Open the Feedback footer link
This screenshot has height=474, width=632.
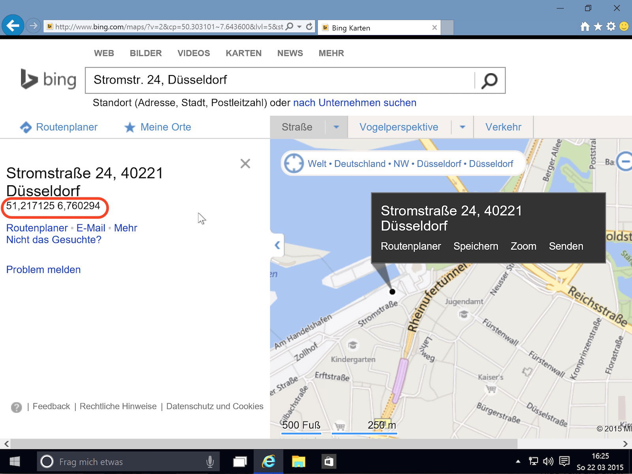tap(51, 406)
